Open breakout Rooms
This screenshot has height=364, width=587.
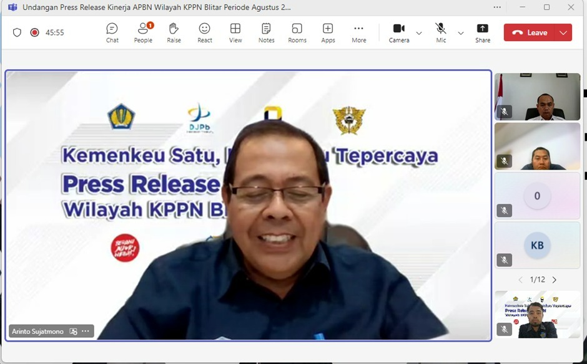pos(297,32)
